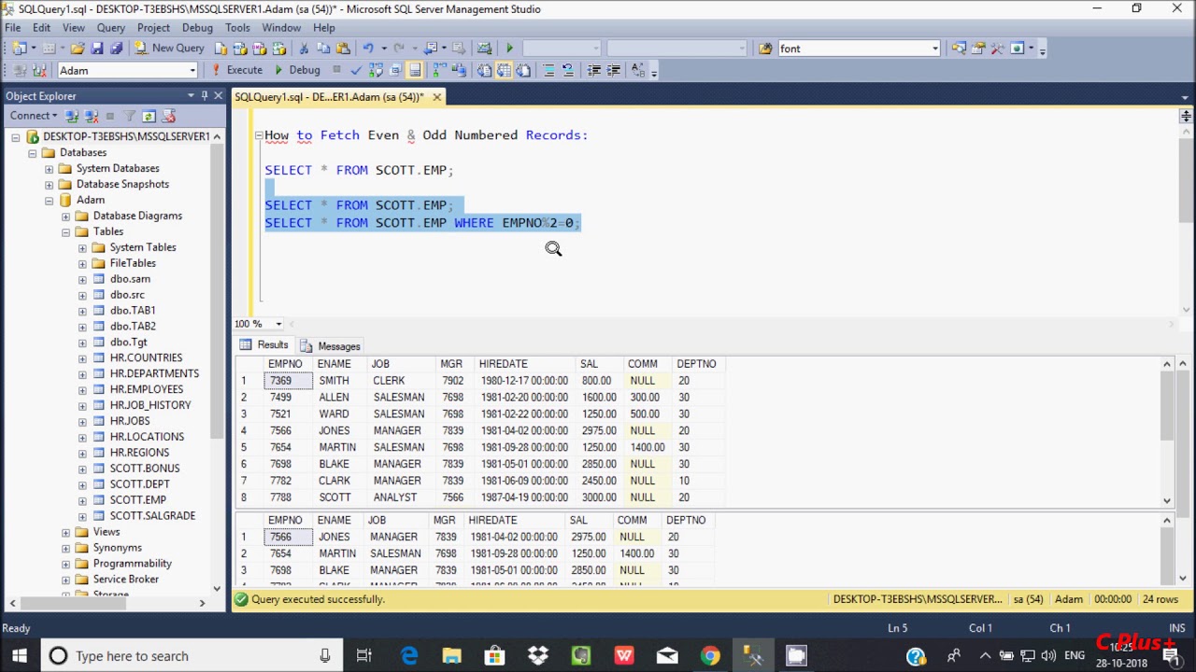Viewport: 1196px width, 672px height.
Task: Open Google Chrome from the taskbar
Action: click(710, 656)
